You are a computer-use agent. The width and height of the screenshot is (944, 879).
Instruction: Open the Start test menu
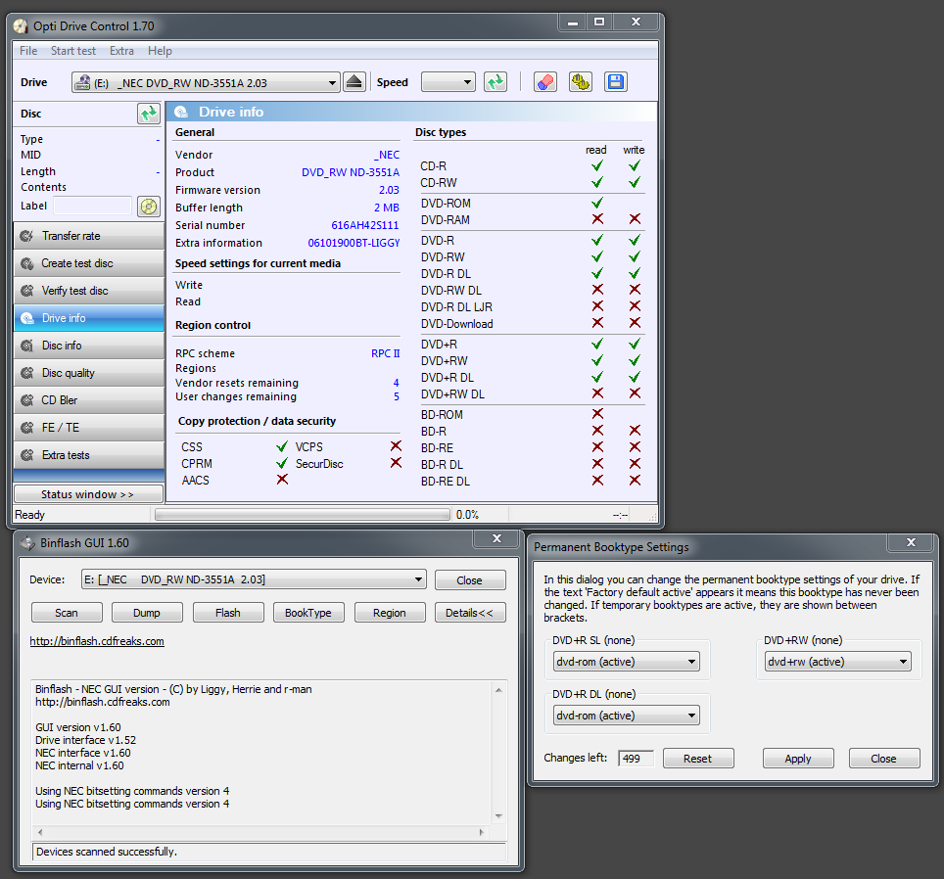pos(72,51)
